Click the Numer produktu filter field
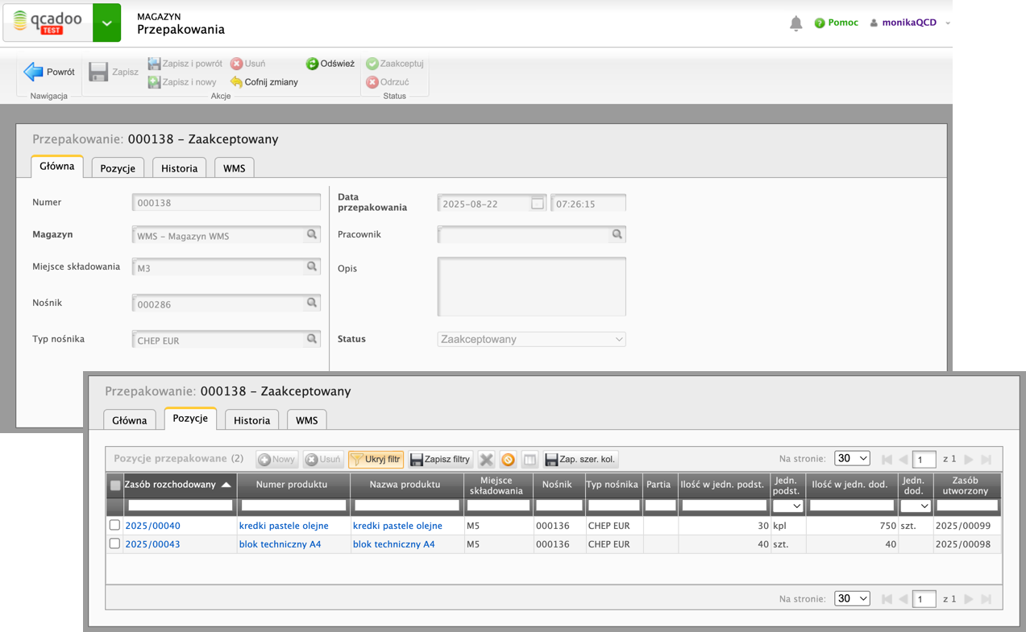 [293, 506]
